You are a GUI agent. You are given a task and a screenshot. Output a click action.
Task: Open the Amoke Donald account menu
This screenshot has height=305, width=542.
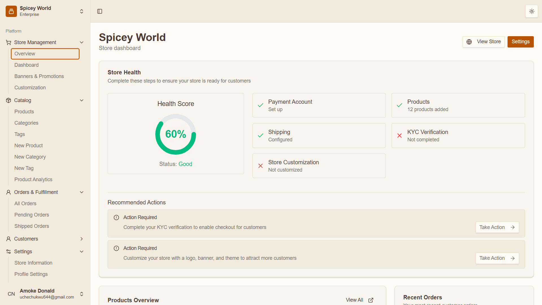coord(82,294)
